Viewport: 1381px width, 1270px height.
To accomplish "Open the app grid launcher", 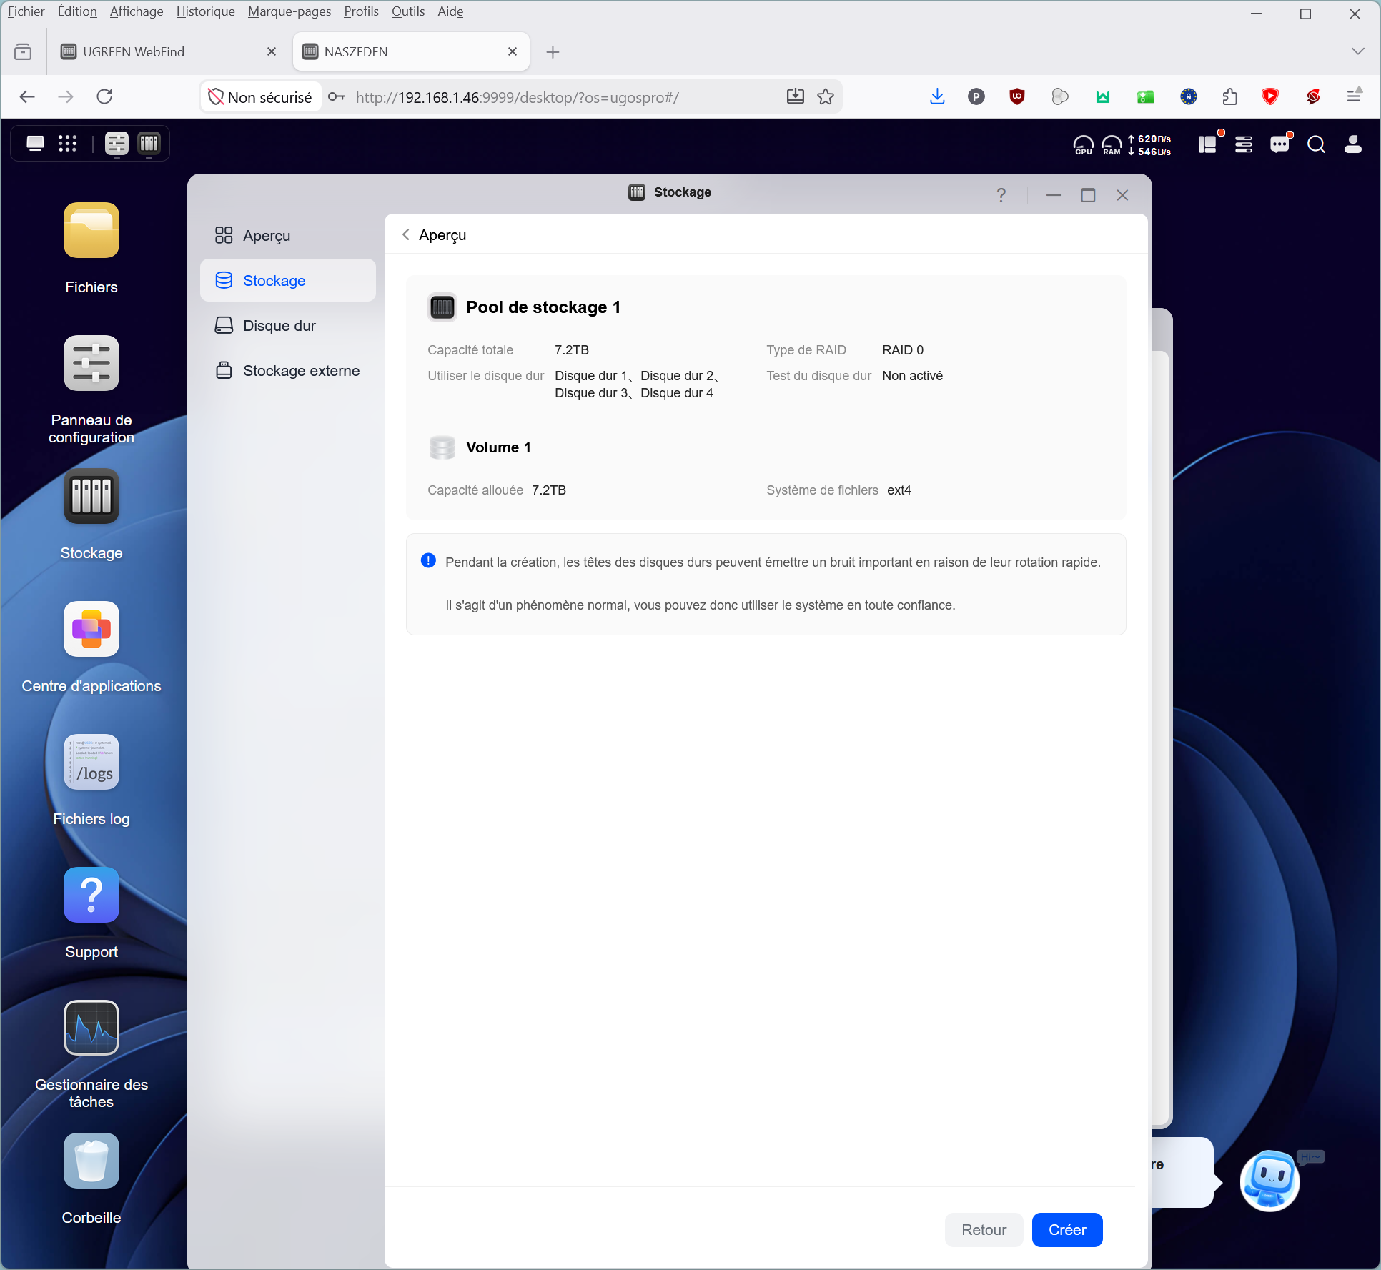I will pyautogui.click(x=67, y=144).
